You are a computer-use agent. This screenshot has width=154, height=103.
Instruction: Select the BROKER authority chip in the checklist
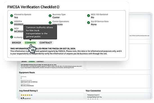click(x=16, y=43)
